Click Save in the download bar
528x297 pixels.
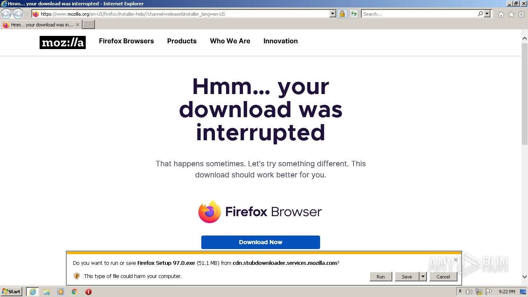[407, 277]
